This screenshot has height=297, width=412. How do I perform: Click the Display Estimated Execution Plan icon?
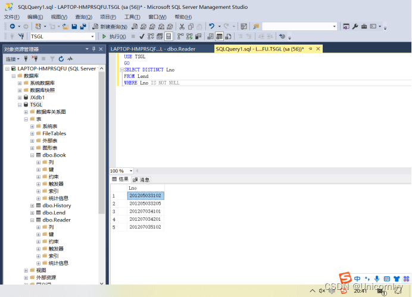pos(151,36)
